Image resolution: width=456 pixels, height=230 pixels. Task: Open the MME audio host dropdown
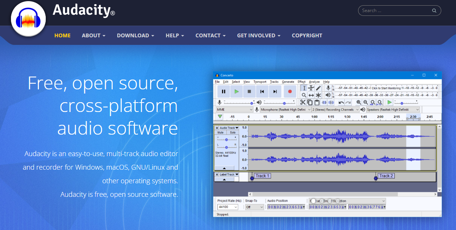pos(234,109)
